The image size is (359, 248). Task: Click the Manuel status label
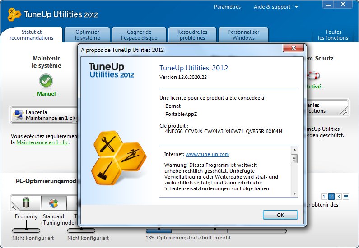click(x=46, y=94)
